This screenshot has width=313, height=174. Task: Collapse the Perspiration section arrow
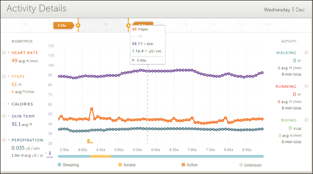(9, 140)
